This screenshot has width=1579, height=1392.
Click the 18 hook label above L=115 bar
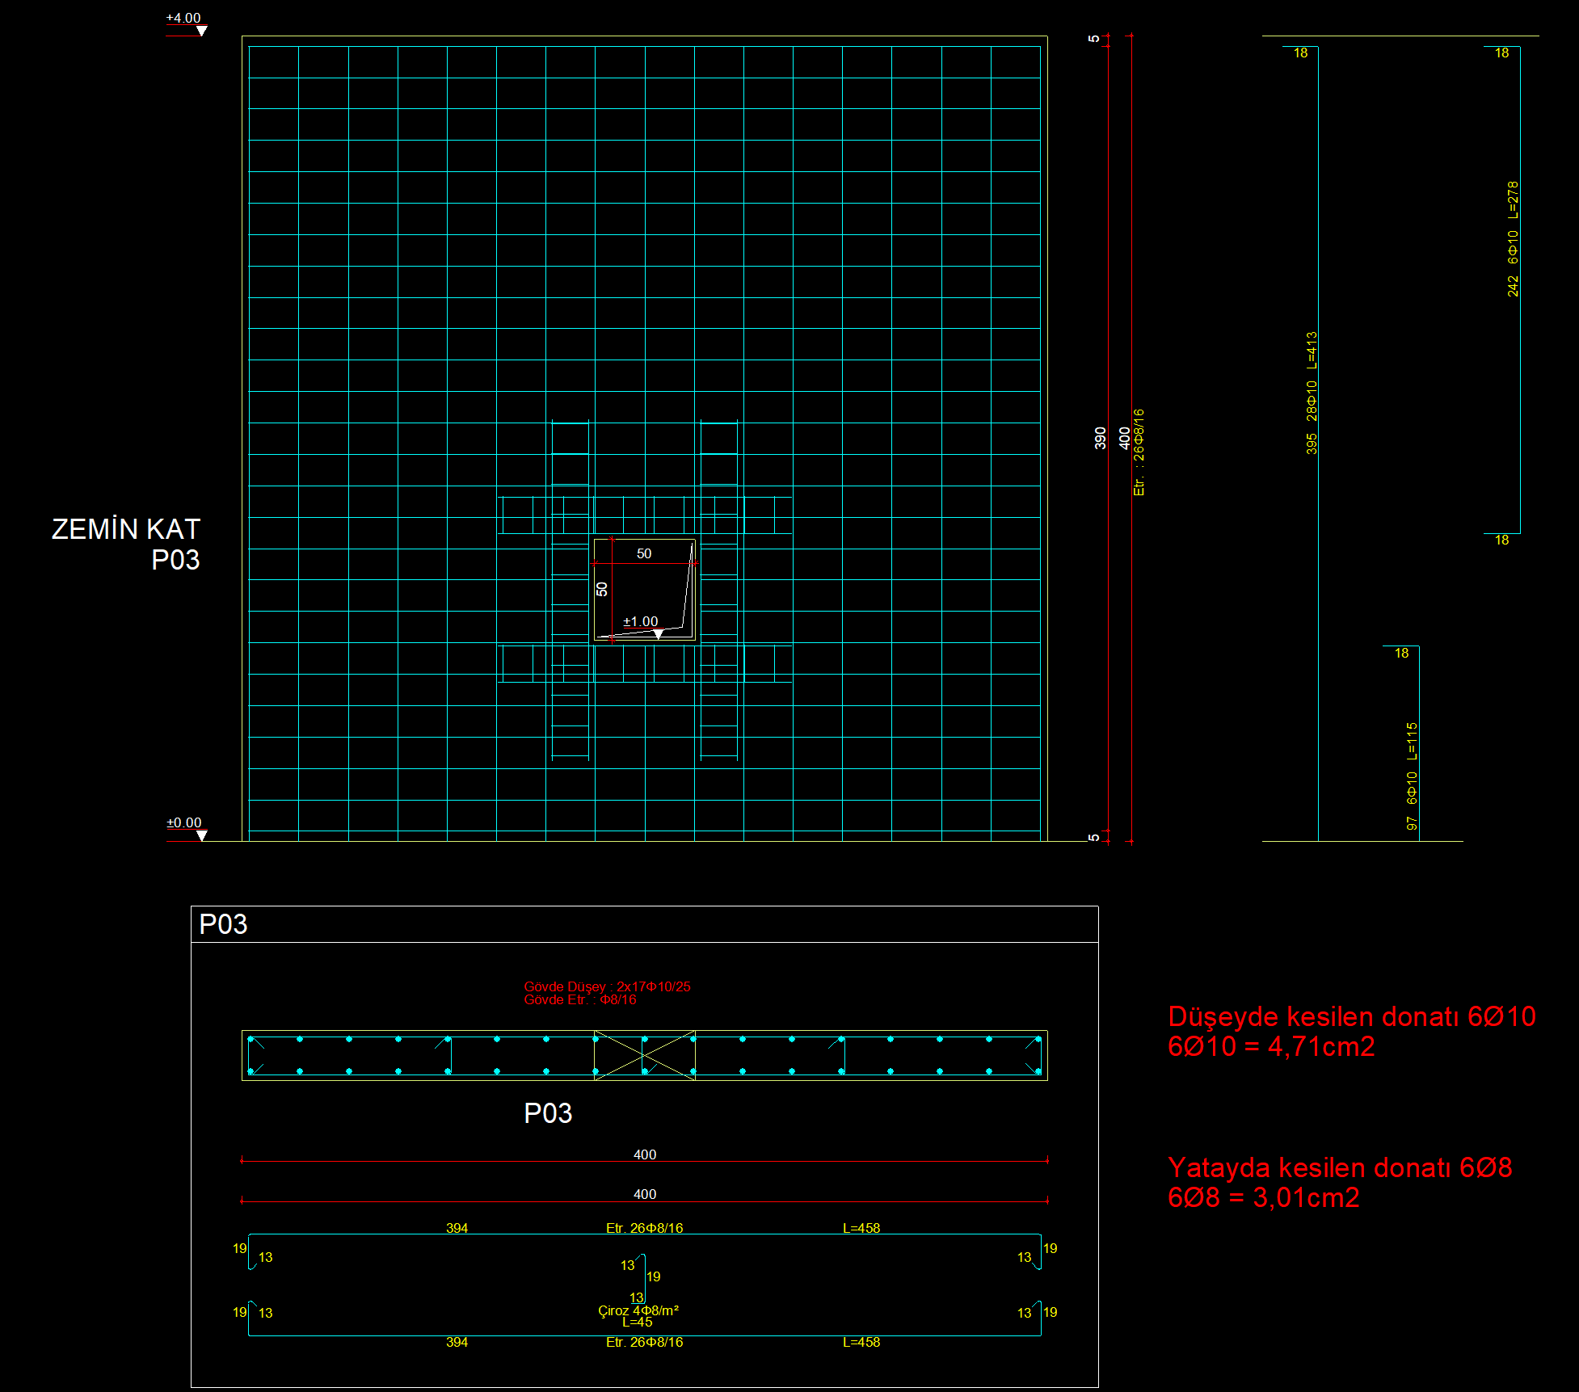click(1401, 653)
